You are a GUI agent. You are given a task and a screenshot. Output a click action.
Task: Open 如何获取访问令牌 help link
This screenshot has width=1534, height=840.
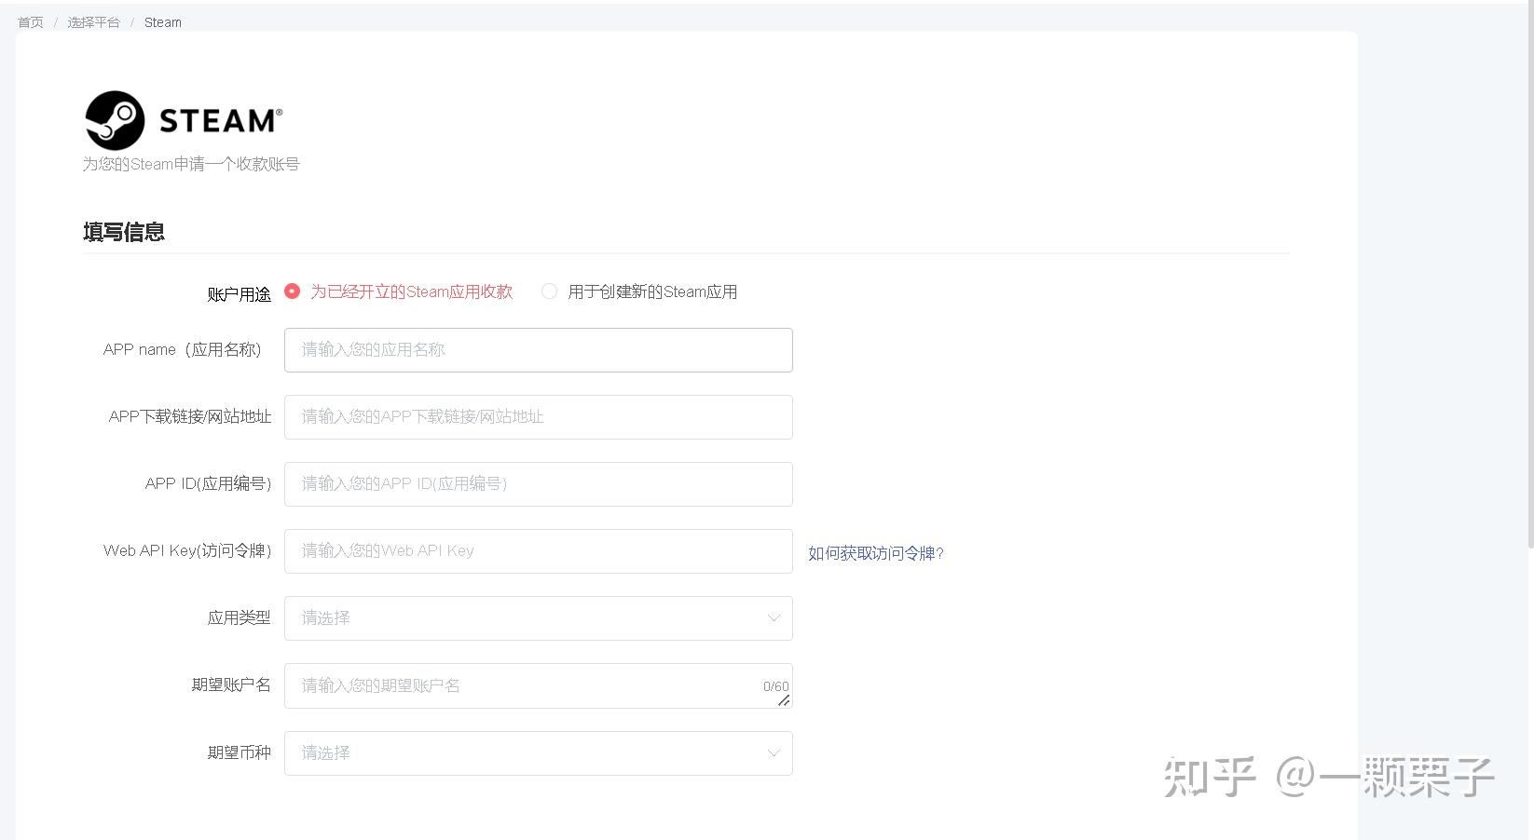[874, 552]
